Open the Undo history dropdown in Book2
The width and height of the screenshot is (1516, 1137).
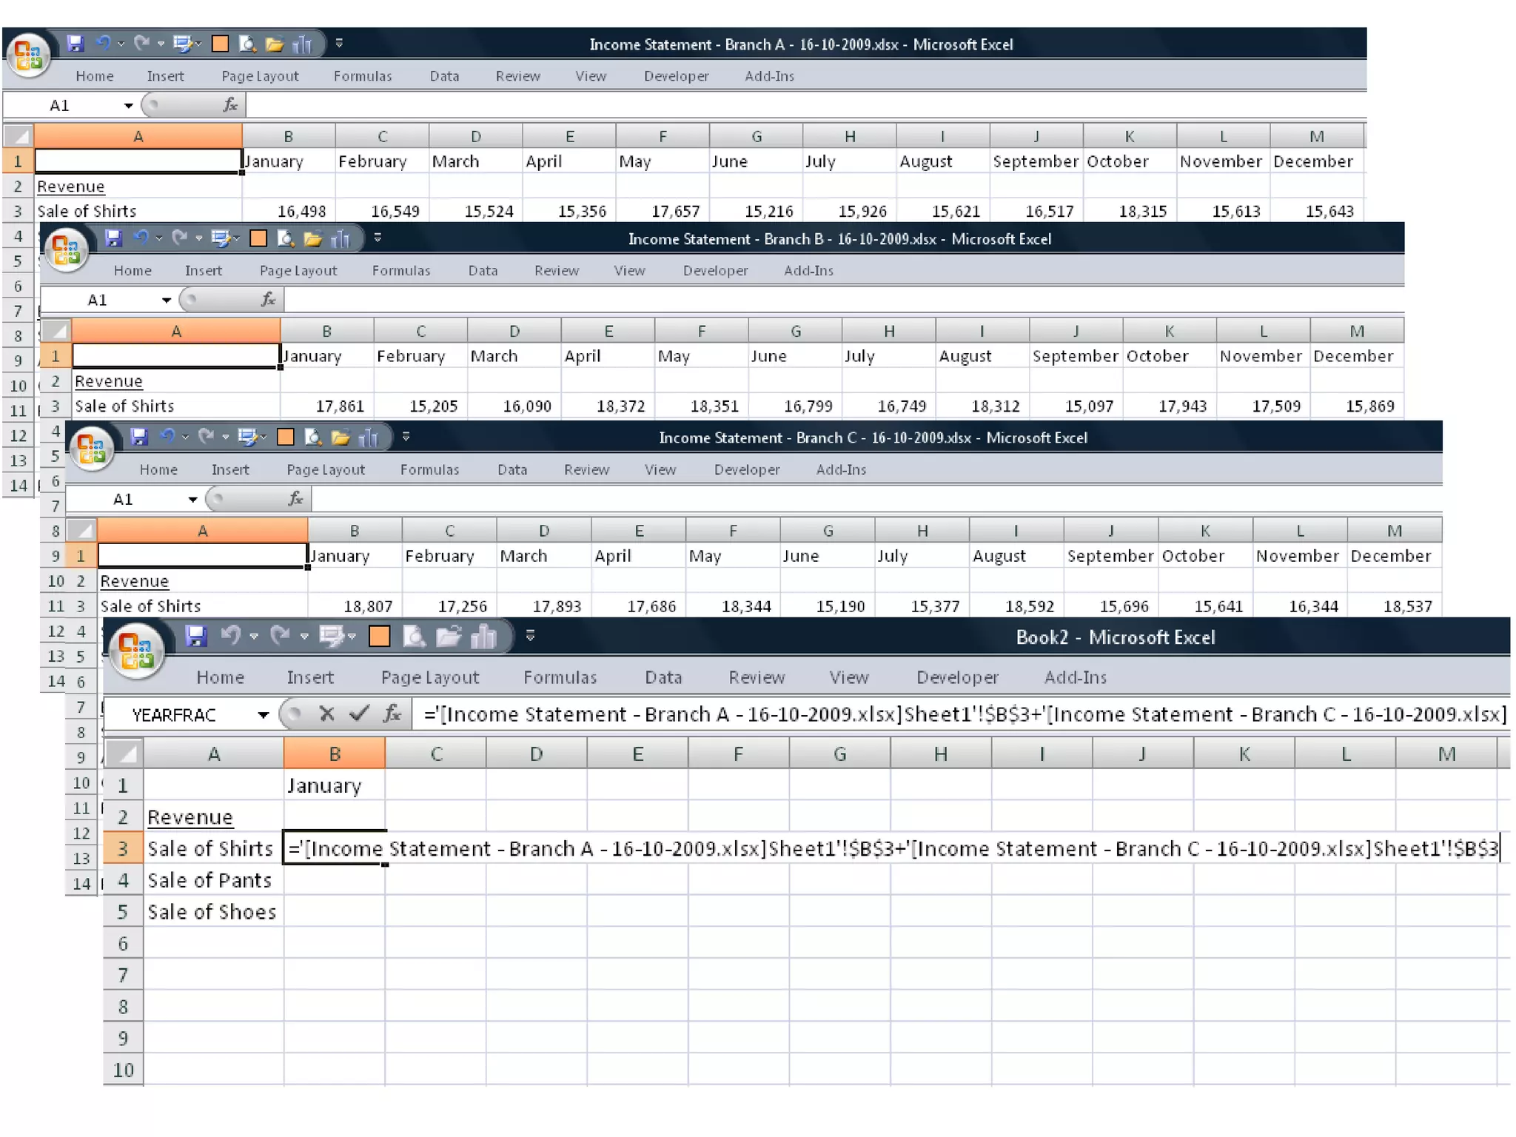[x=254, y=637]
